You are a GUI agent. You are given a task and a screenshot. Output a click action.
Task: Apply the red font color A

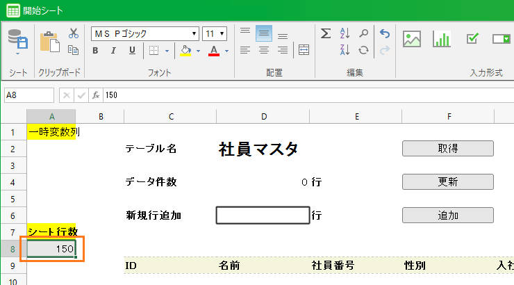[x=214, y=51]
